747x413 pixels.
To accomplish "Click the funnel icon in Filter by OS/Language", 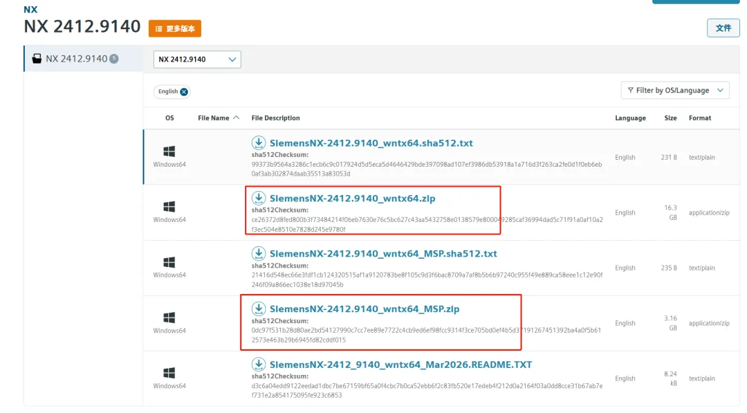I will [630, 90].
